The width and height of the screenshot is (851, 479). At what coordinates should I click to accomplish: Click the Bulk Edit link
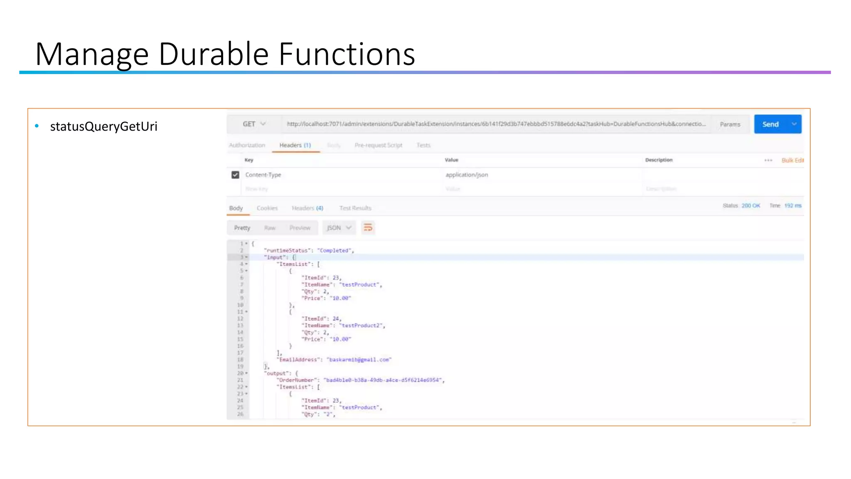click(792, 160)
